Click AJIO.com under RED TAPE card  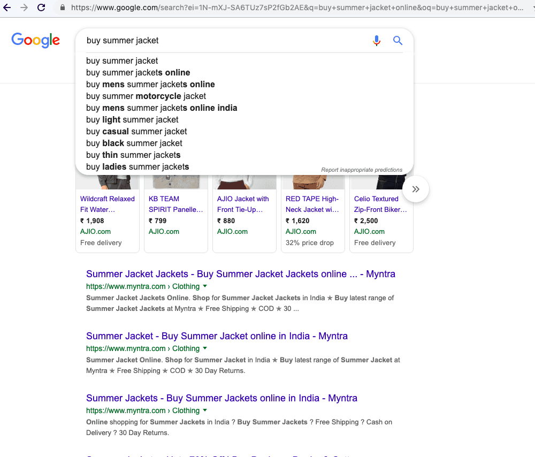tap(301, 231)
